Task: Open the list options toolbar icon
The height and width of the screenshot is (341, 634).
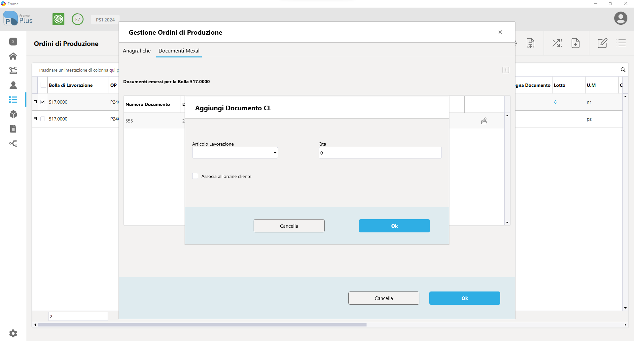Action: coord(621,43)
